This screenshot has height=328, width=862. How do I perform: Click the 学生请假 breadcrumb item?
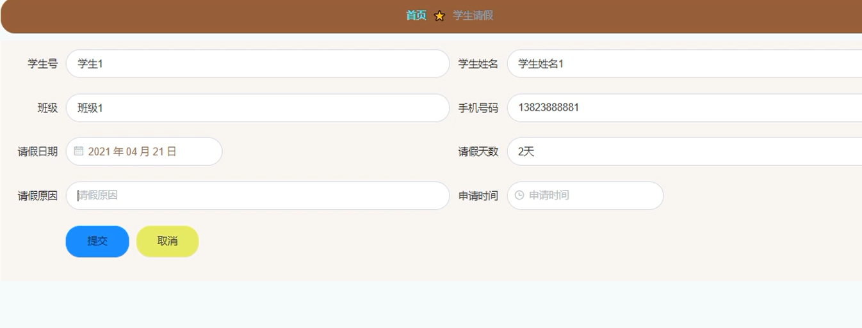coord(473,15)
